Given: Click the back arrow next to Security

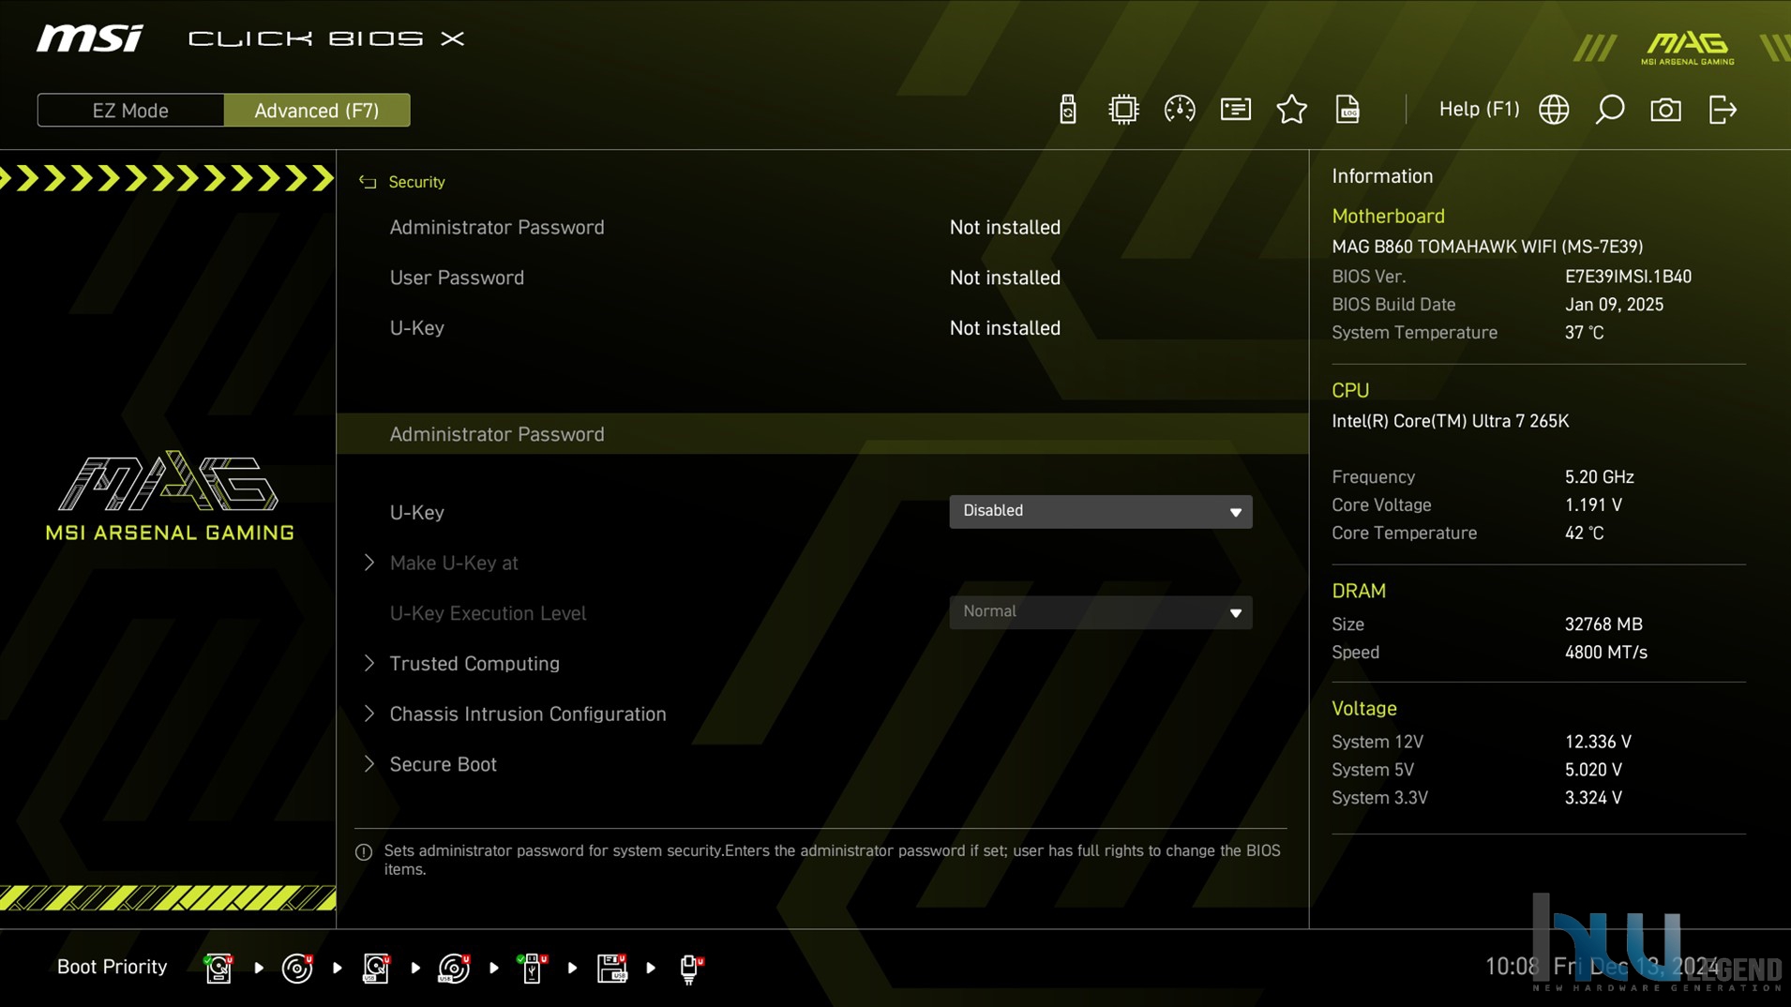Looking at the screenshot, I should [x=368, y=182].
